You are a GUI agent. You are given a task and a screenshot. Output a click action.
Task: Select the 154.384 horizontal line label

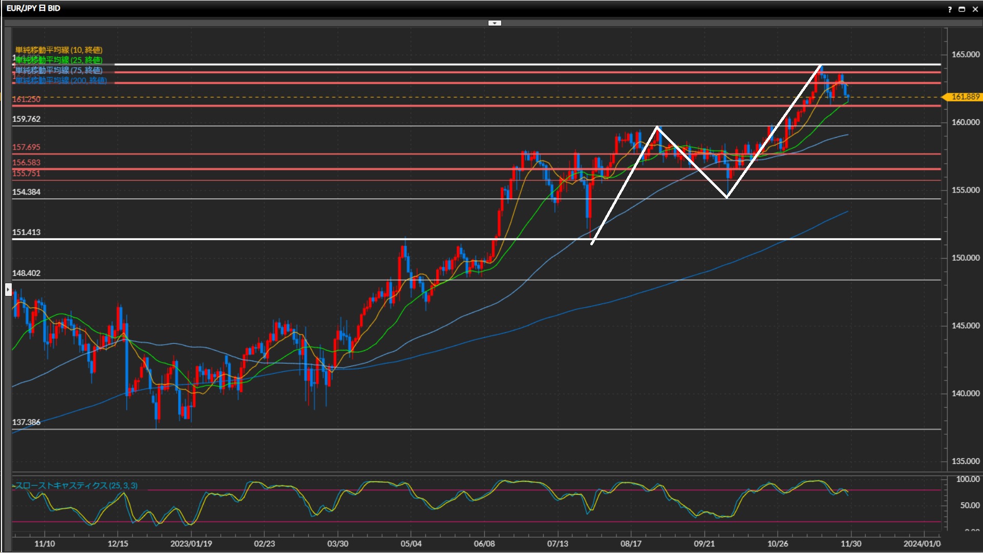point(26,192)
